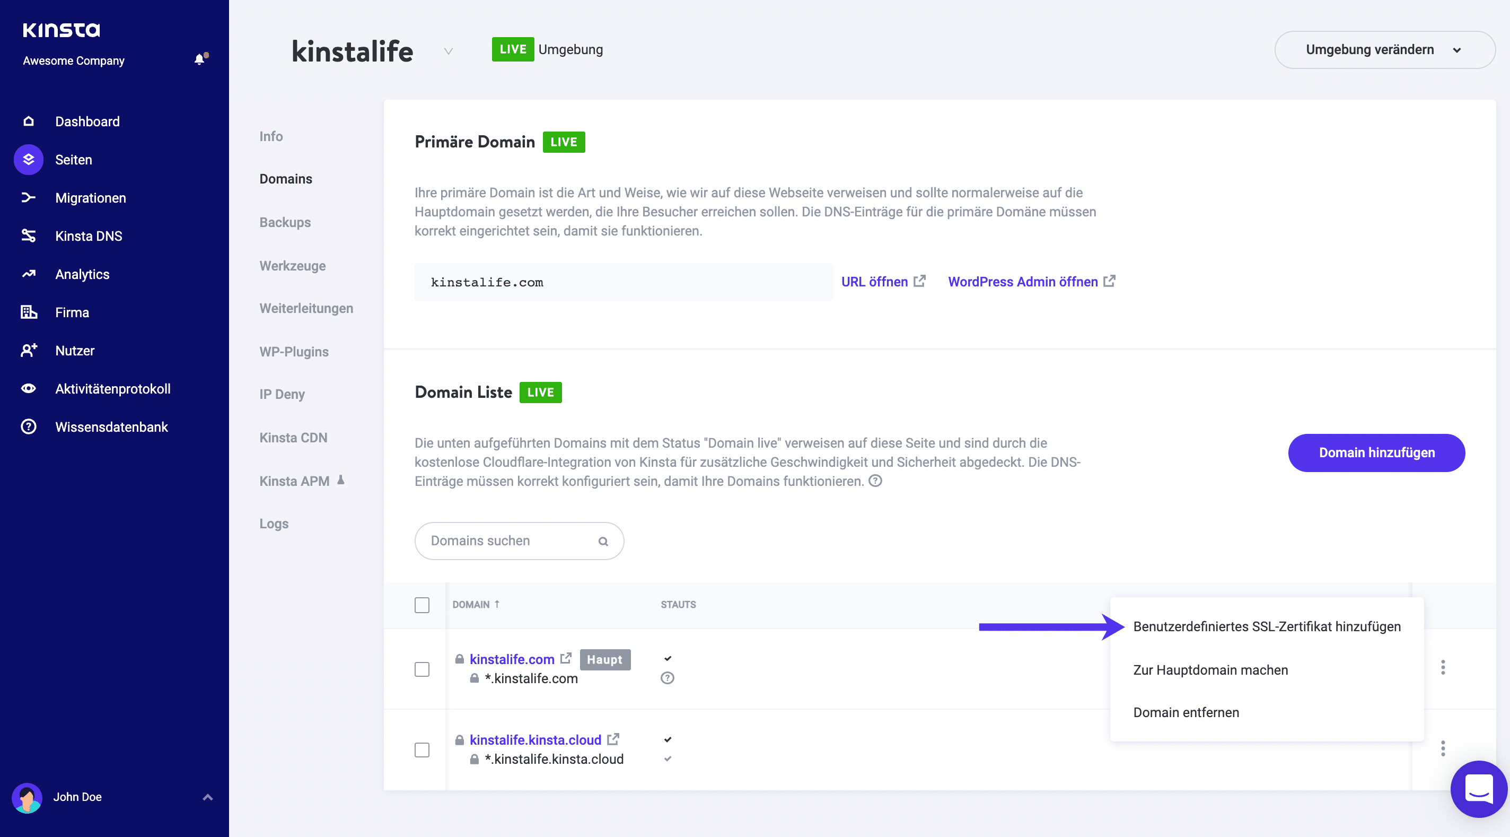Toggle the select-all domains checkbox
Viewport: 1510px width, 837px height.
pos(422,605)
